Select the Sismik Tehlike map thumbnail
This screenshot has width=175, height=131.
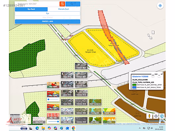point(109,111)
